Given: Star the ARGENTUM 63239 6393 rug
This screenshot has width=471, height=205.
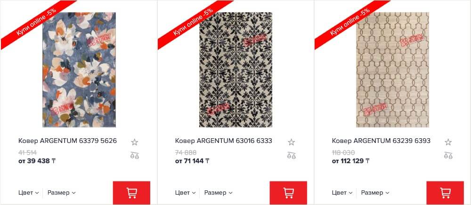Looking at the screenshot, I should 448,142.
